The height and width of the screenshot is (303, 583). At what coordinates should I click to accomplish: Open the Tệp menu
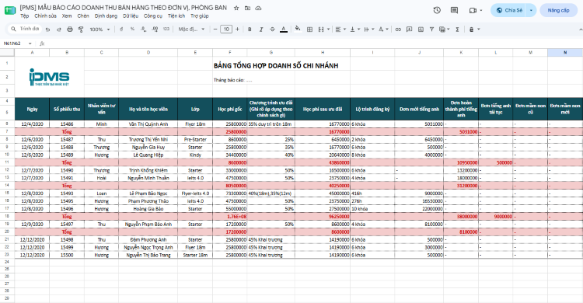tap(25, 16)
